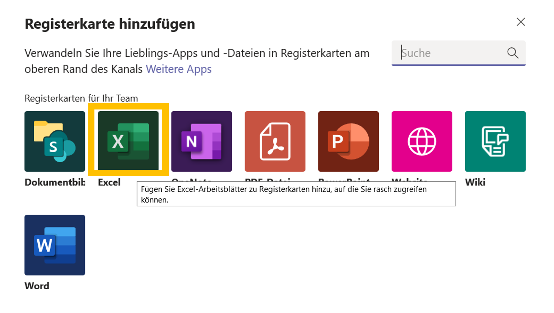This screenshot has height=313, width=554.
Task: Add a PDF file tab tile
Action: (275, 141)
